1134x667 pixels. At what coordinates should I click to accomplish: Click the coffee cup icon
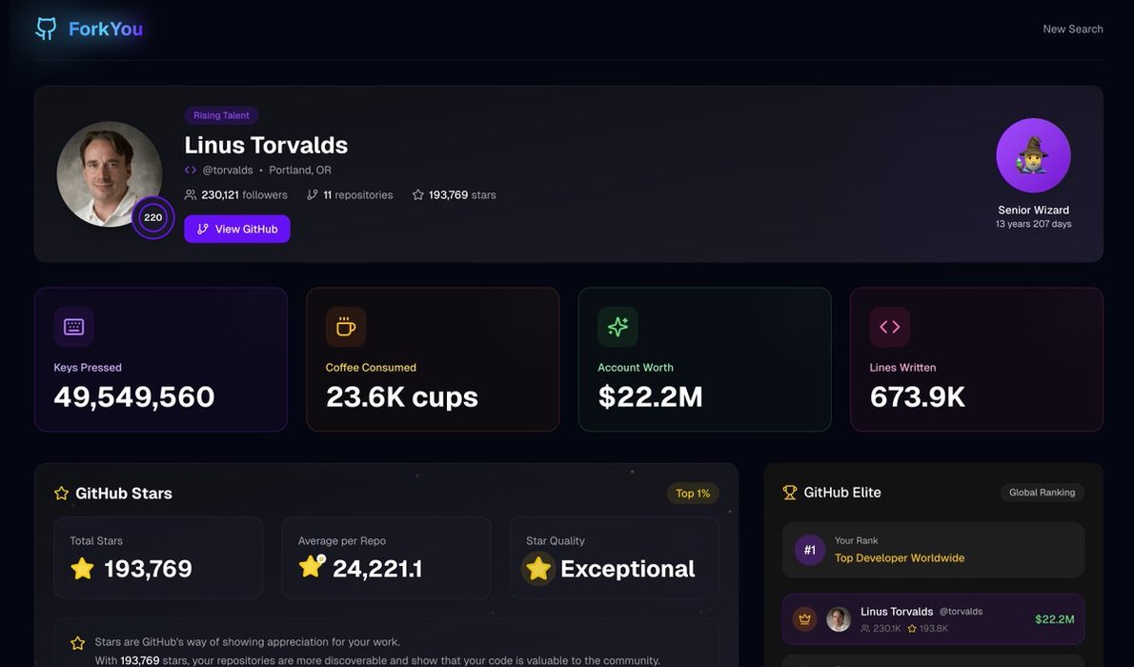(346, 327)
